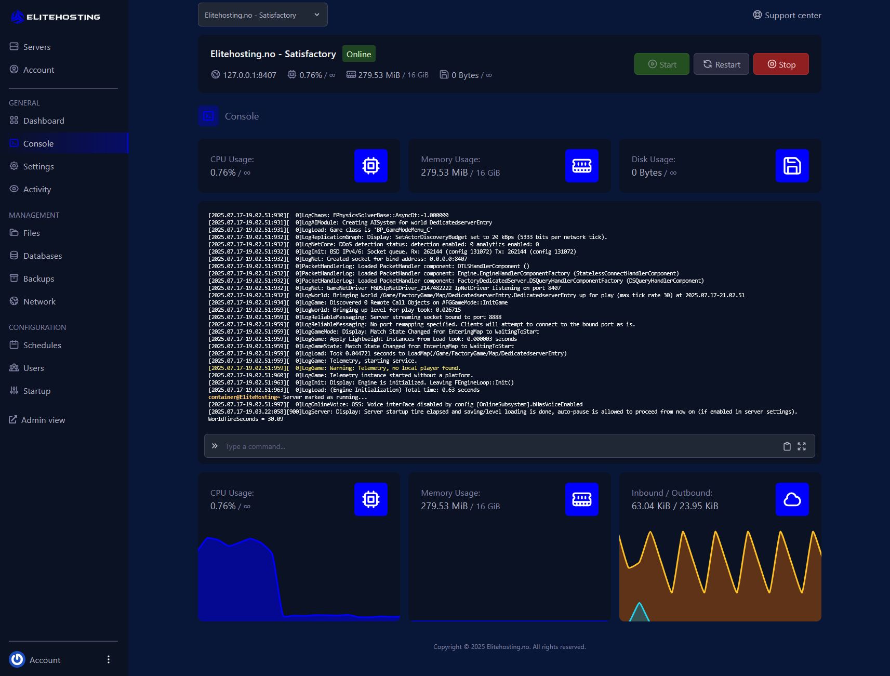
Task: Click the Files folder icon
Action: 14,233
